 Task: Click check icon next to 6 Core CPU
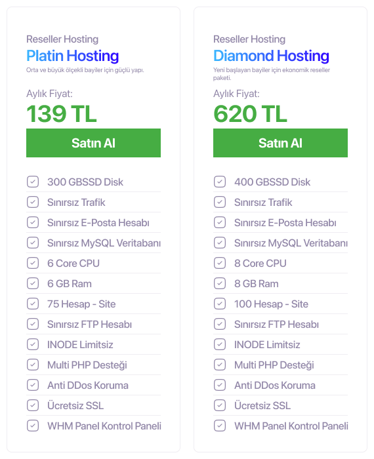pyautogui.click(x=33, y=263)
